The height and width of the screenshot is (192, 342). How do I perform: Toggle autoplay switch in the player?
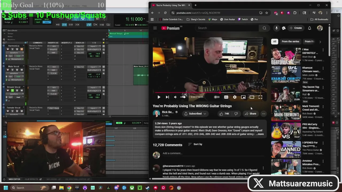tap(217, 97)
